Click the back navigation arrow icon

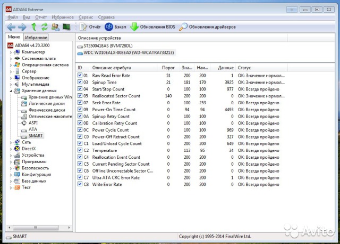(x=11, y=27)
